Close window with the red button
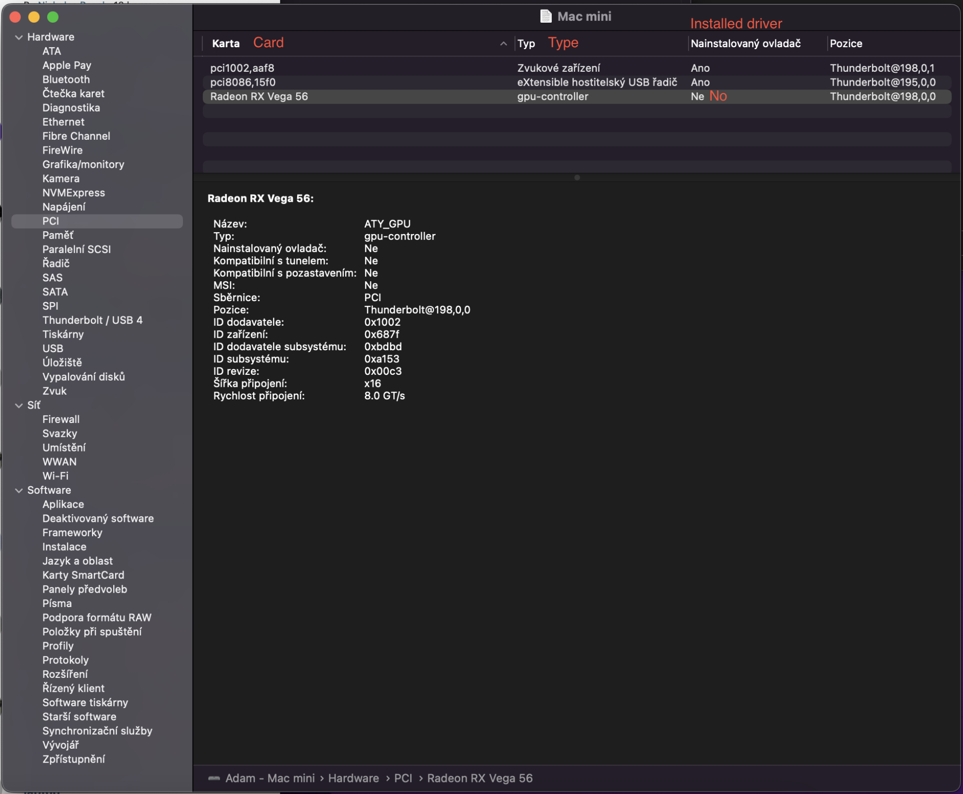This screenshot has height=794, width=963. click(15, 17)
